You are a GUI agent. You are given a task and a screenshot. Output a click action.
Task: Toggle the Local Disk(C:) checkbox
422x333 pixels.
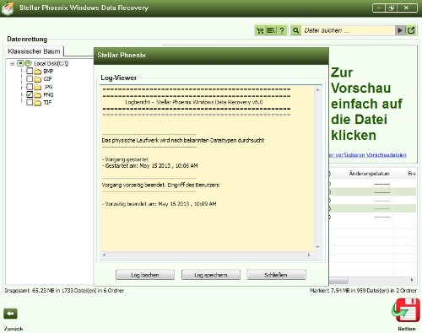click(20, 63)
